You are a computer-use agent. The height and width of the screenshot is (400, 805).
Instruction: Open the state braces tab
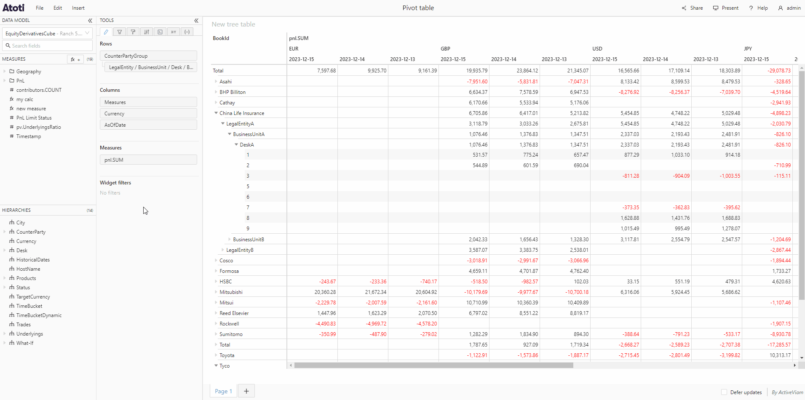[187, 32]
